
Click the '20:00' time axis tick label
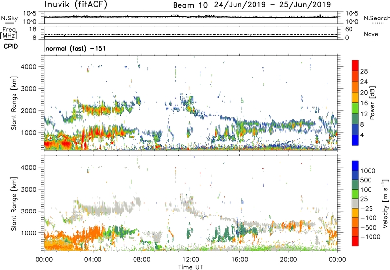click(x=288, y=260)
